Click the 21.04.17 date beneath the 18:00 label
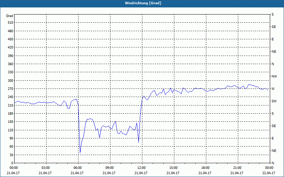 pos(205,173)
